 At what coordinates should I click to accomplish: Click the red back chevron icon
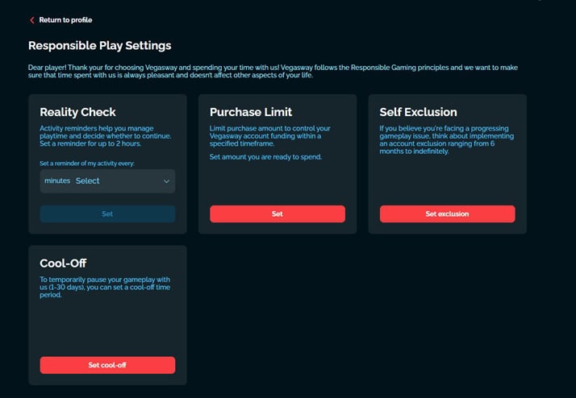(32, 20)
